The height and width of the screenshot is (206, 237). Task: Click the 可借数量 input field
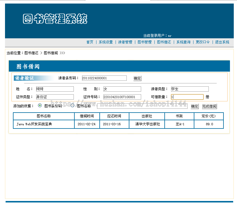click(187, 97)
